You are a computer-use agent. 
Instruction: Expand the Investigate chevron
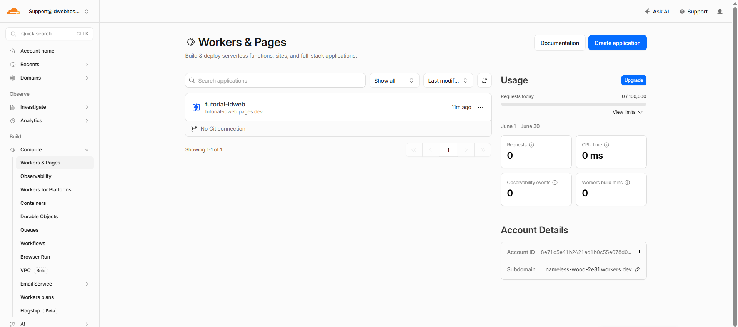[x=87, y=107]
